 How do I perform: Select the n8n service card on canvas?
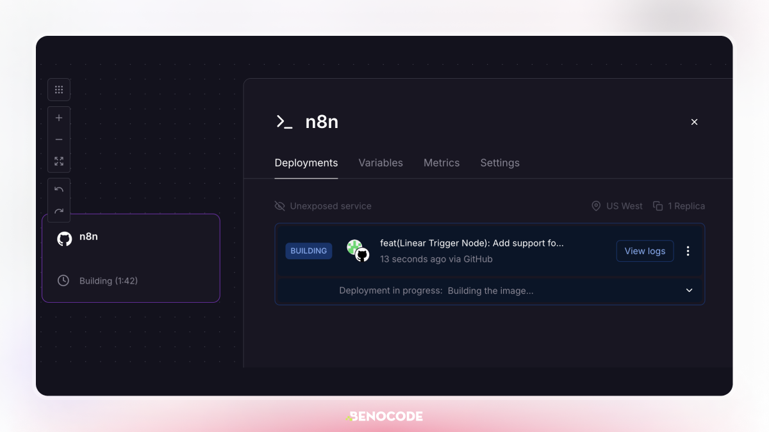[131, 258]
